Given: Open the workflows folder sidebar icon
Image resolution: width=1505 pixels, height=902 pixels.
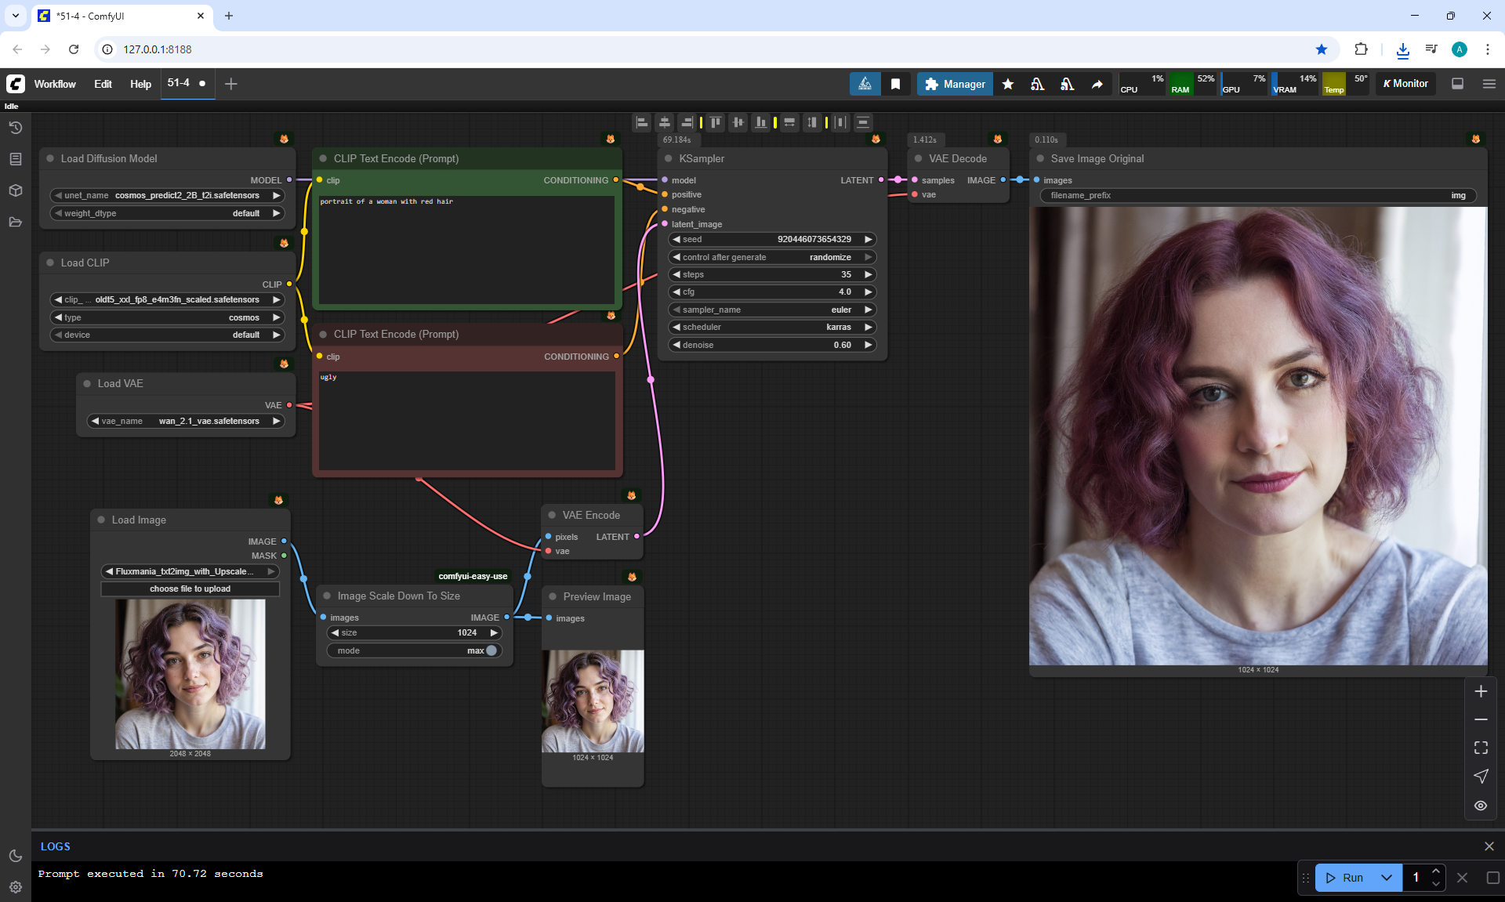Looking at the screenshot, I should click(15, 222).
